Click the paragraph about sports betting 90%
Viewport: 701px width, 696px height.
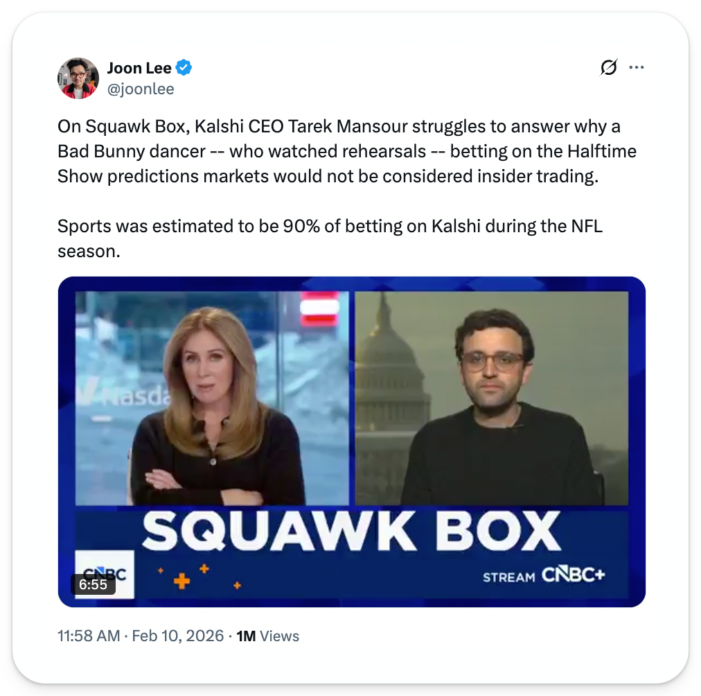pyautogui.click(x=330, y=238)
